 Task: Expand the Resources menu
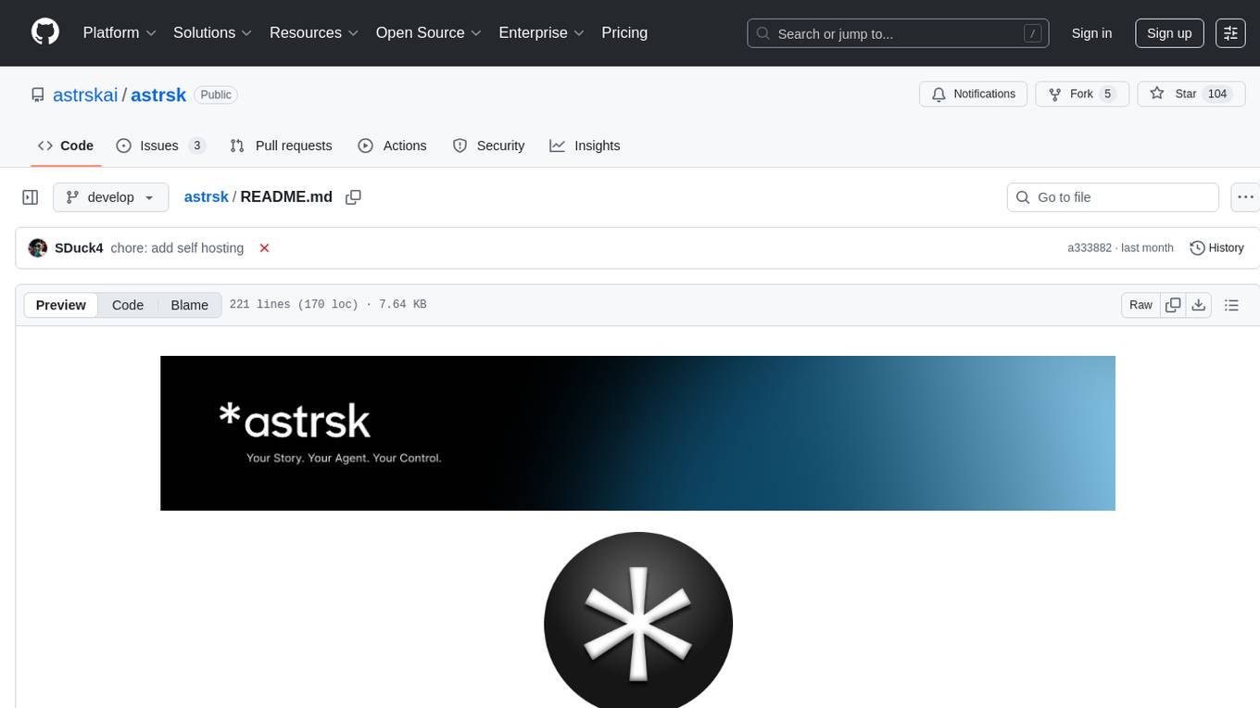(x=314, y=32)
